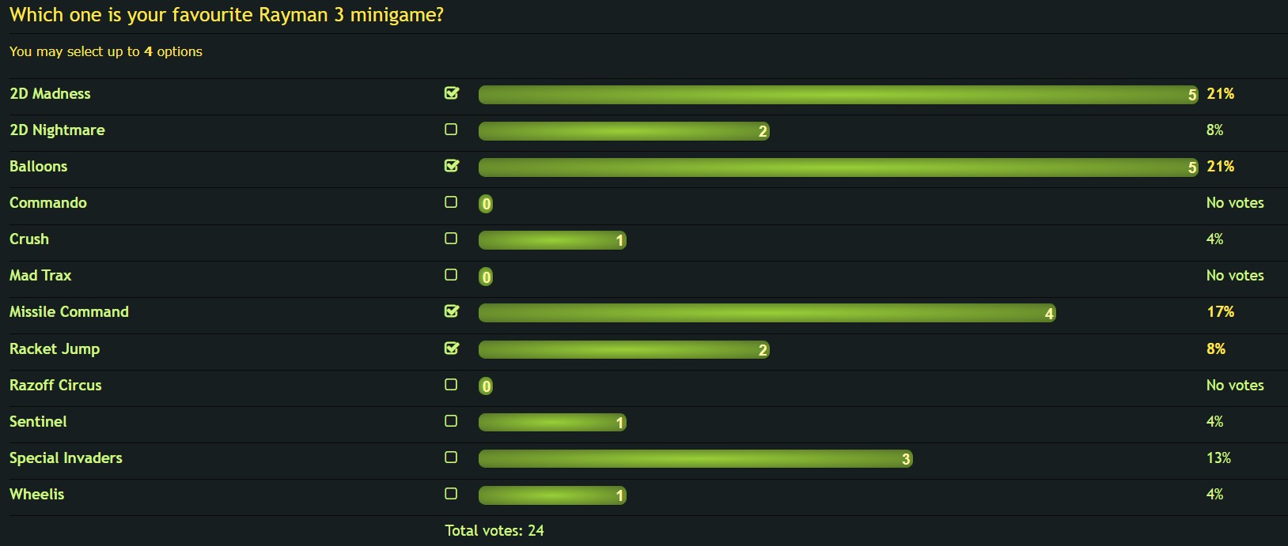Image resolution: width=1288 pixels, height=546 pixels.
Task: Check the Sentinel option box
Action: 451,421
